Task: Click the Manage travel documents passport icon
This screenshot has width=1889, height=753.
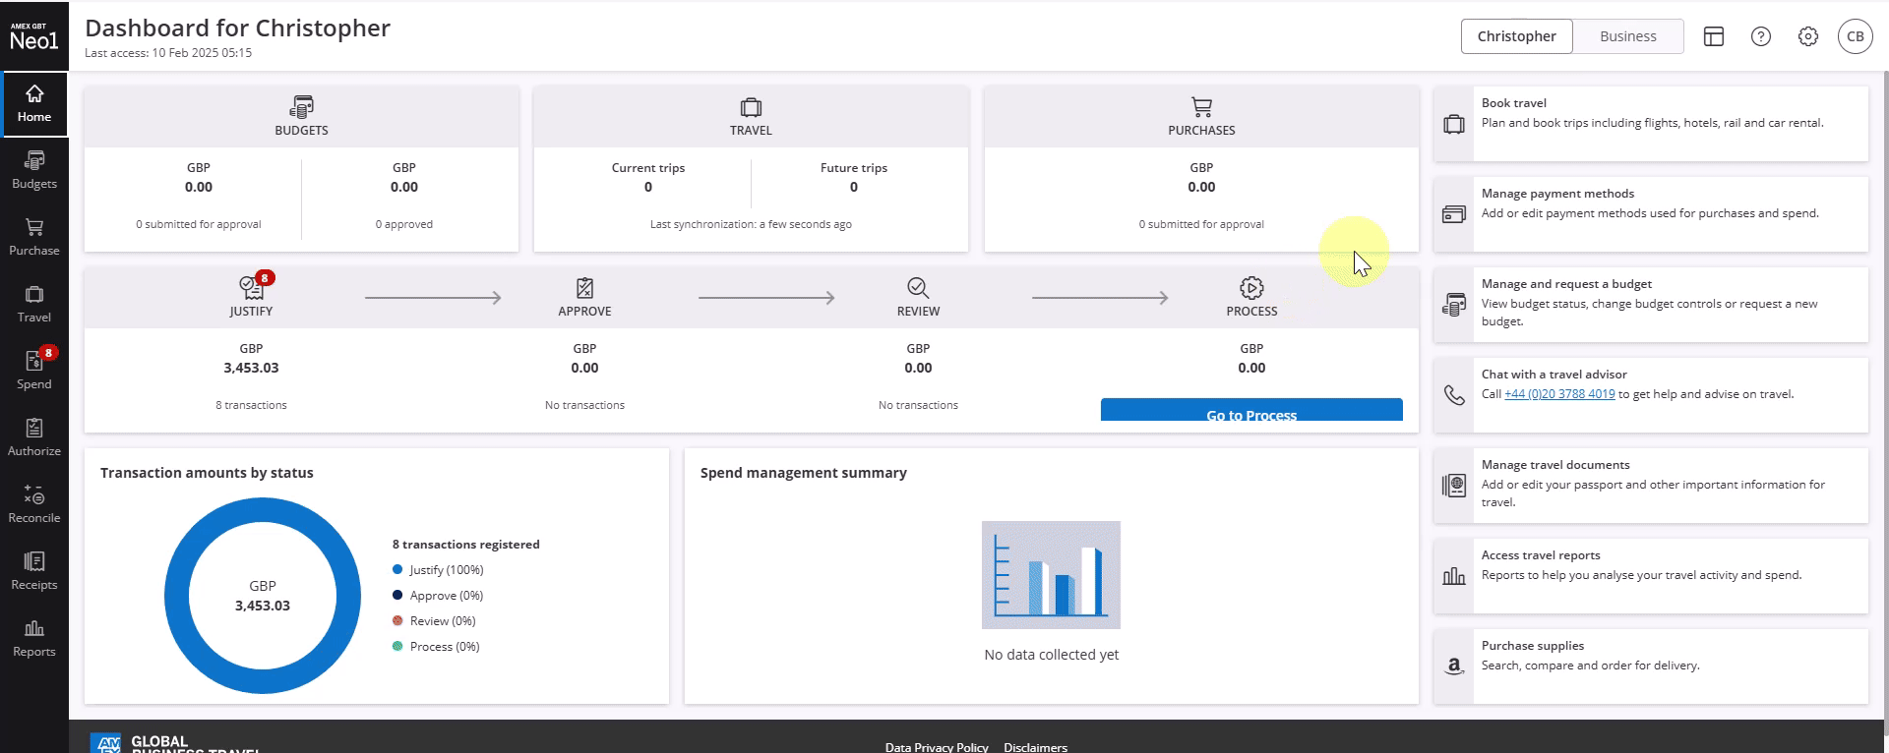Action: (1454, 486)
